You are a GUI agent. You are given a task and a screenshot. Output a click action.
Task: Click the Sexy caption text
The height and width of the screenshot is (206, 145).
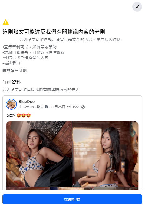point(11,115)
